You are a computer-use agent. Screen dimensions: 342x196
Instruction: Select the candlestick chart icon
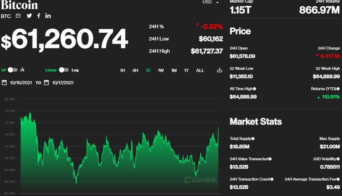[x=22, y=70]
